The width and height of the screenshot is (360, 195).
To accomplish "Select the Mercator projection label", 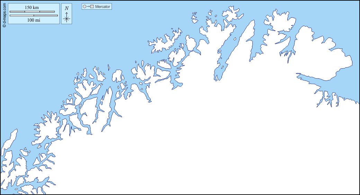I will pyautogui.click(x=102, y=7).
